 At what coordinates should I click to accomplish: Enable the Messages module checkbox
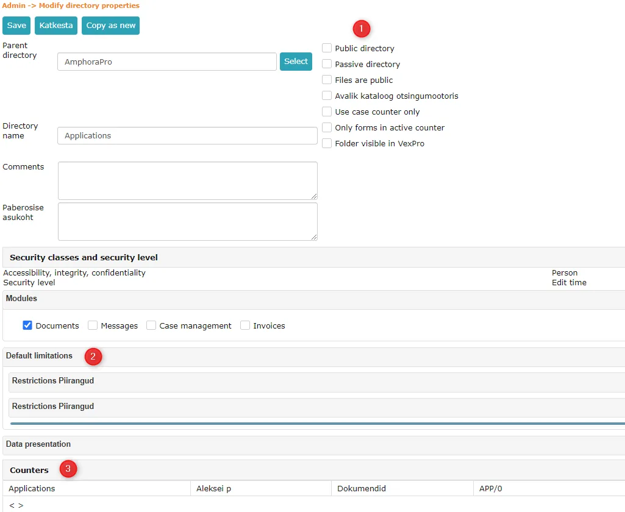tap(93, 325)
